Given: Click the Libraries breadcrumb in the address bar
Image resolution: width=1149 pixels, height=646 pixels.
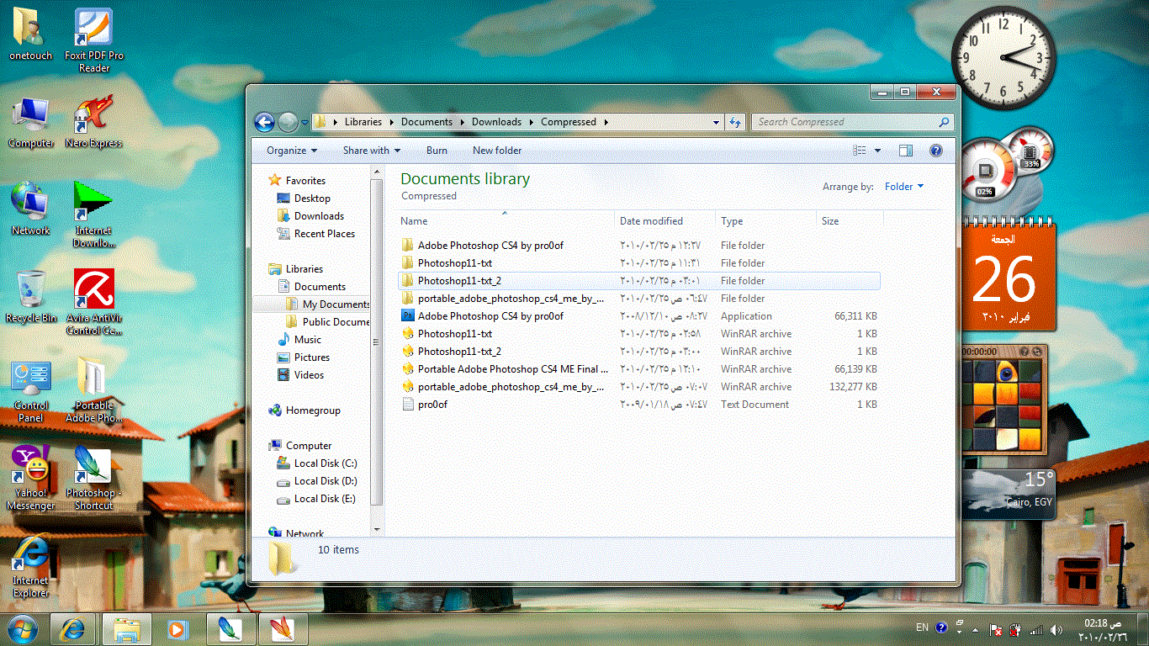Looking at the screenshot, I should tap(363, 122).
